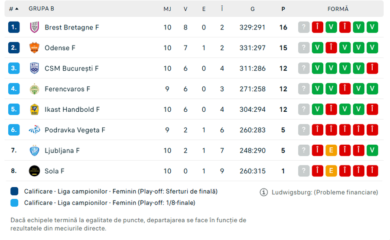390x240 pixels.
Task: Click the Ikast Handbold F logo
Action: click(x=34, y=110)
